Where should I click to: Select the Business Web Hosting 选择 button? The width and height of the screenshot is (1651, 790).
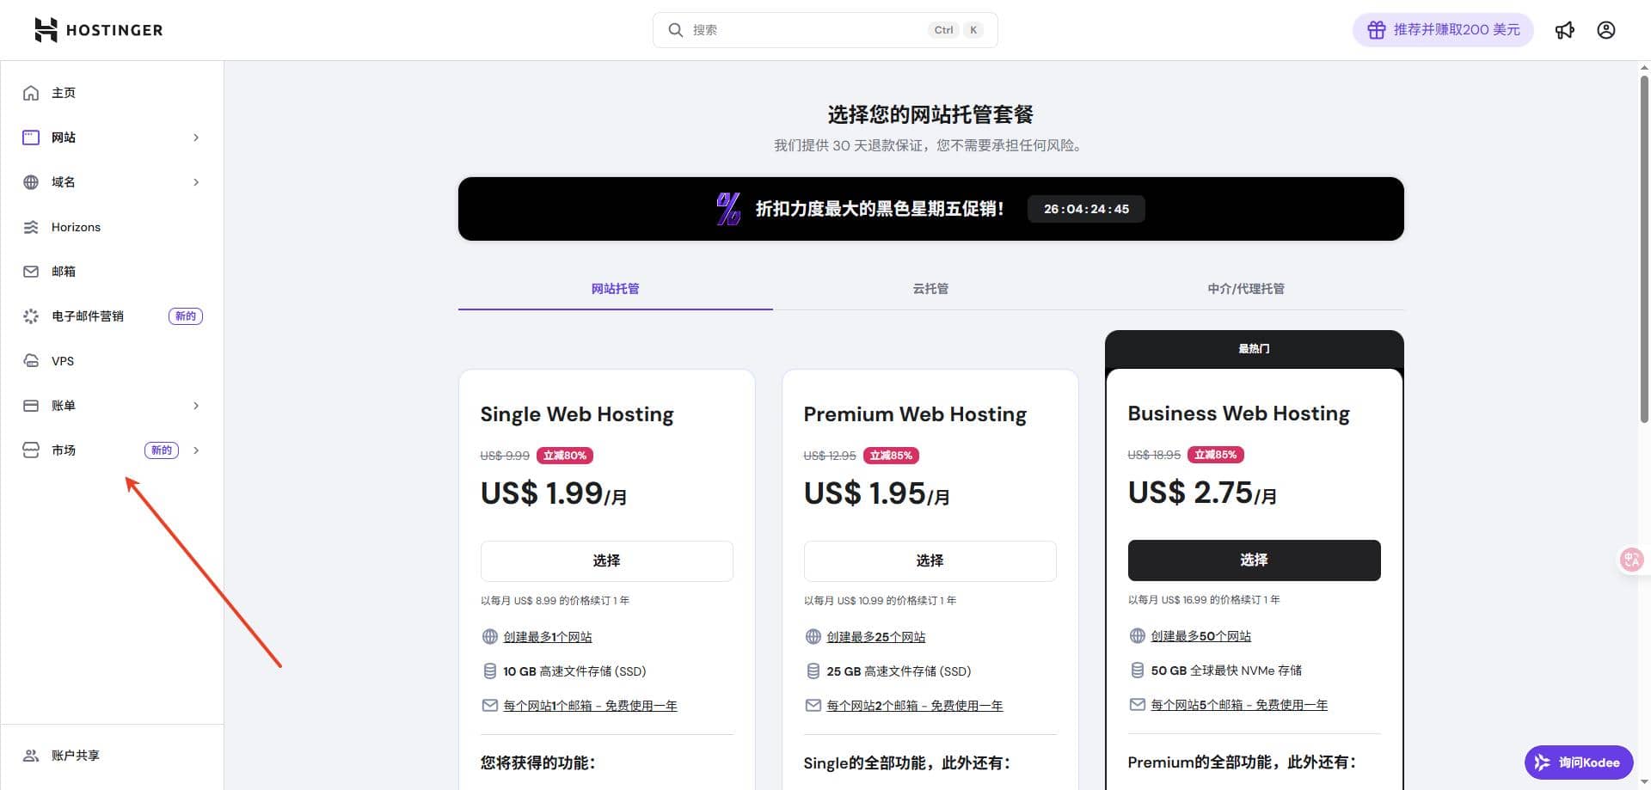tap(1254, 560)
